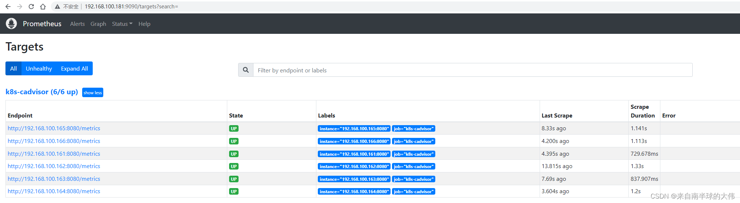Click last scrape value 8.33s ago
This screenshot has height=203, width=740.
coord(554,128)
